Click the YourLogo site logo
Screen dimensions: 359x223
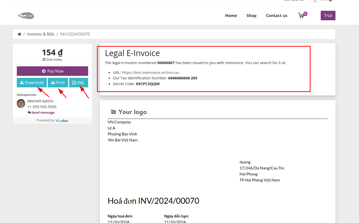[x=26, y=16]
